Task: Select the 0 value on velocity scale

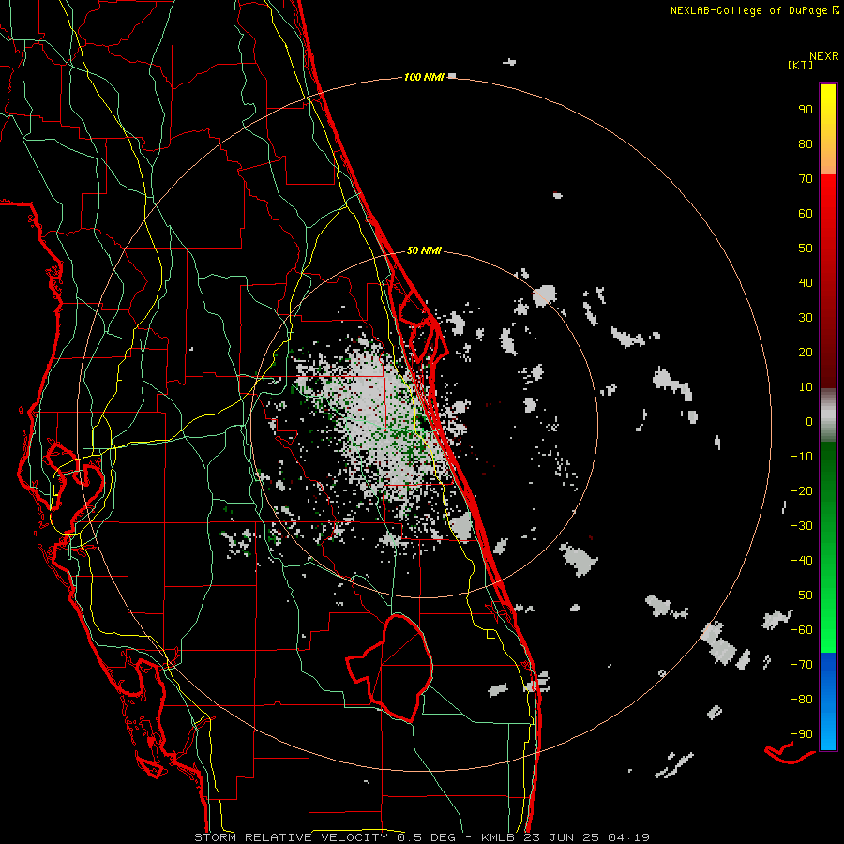Action: click(809, 422)
